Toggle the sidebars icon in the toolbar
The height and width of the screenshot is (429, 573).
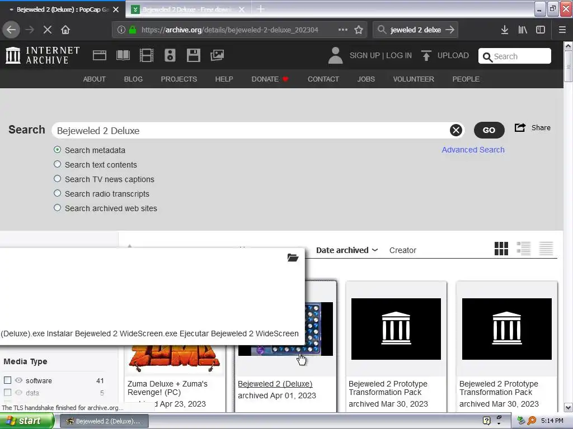click(541, 30)
